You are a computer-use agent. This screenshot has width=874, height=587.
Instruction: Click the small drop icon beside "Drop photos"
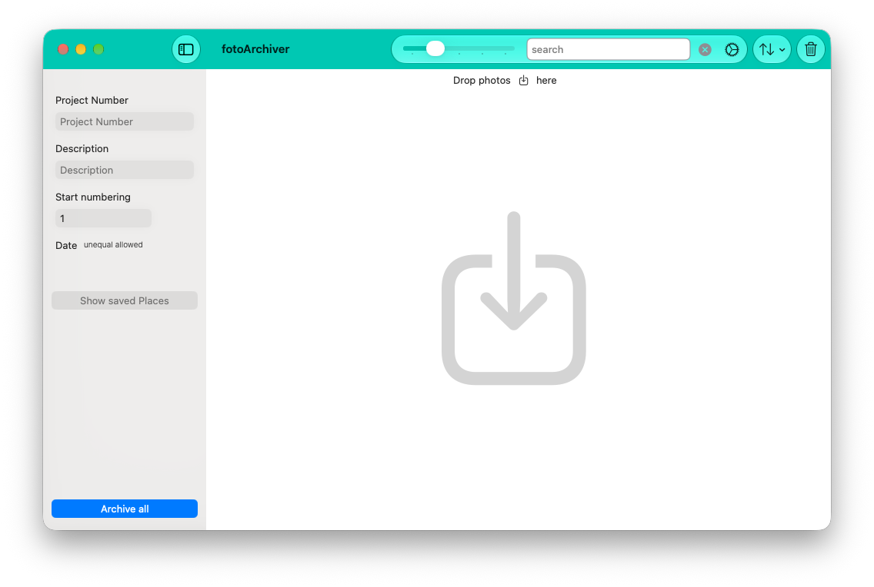(523, 81)
